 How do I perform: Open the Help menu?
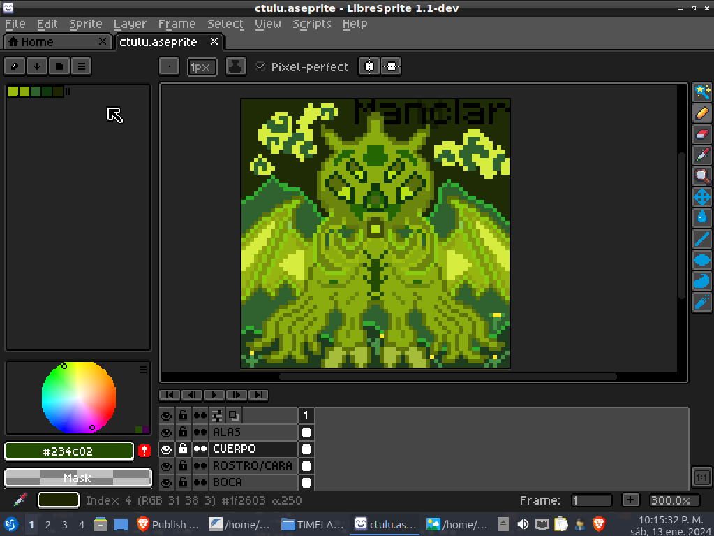tap(355, 24)
